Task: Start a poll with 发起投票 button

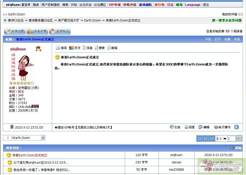Action: click(x=37, y=31)
